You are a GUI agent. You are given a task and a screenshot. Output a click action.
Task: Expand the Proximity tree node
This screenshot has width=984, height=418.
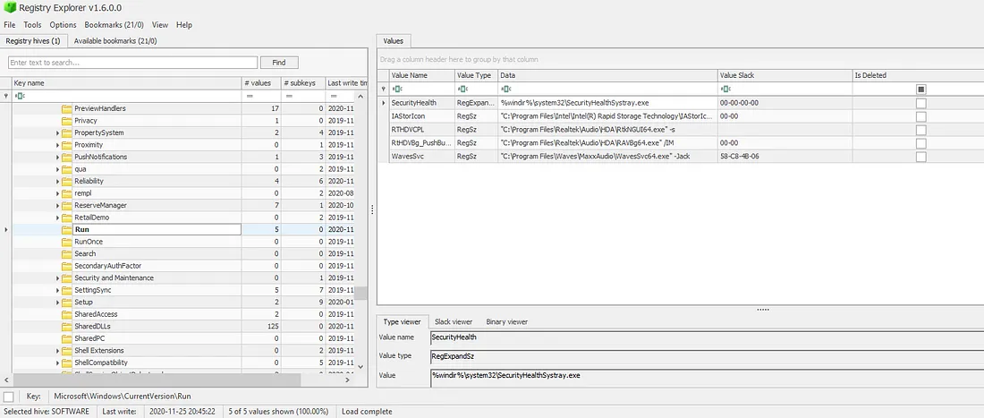click(x=58, y=145)
